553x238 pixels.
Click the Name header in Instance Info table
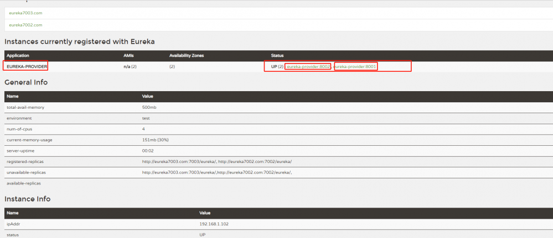click(x=12, y=213)
